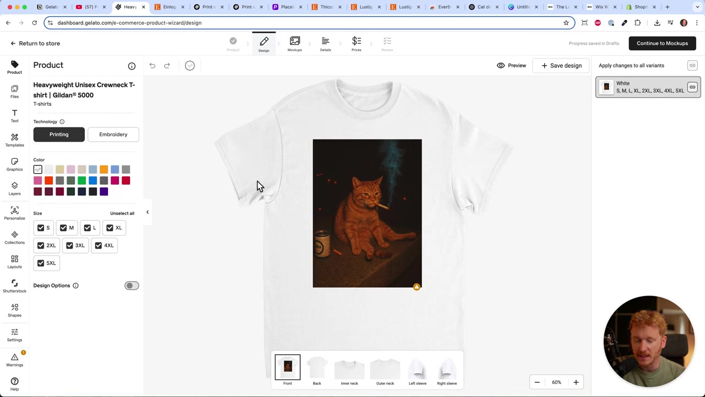Open the Personalize panel

(x=14, y=213)
